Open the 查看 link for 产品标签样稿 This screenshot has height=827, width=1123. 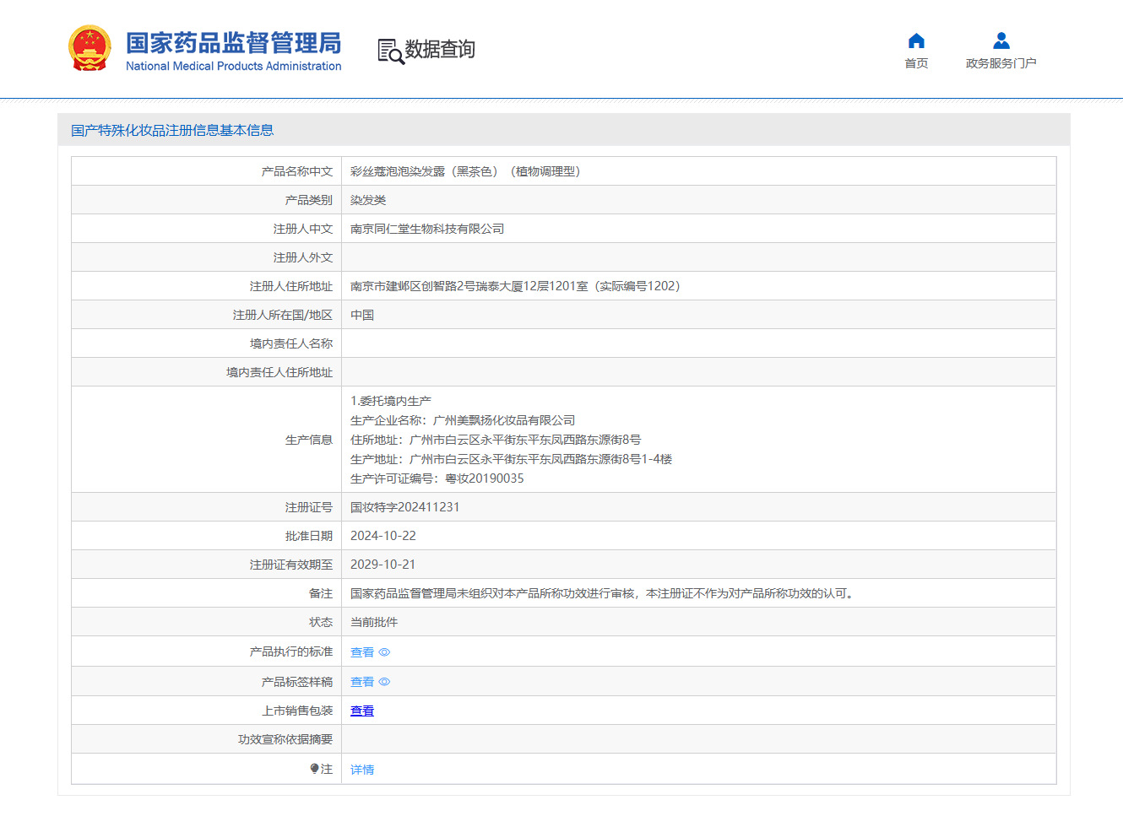[x=362, y=682]
